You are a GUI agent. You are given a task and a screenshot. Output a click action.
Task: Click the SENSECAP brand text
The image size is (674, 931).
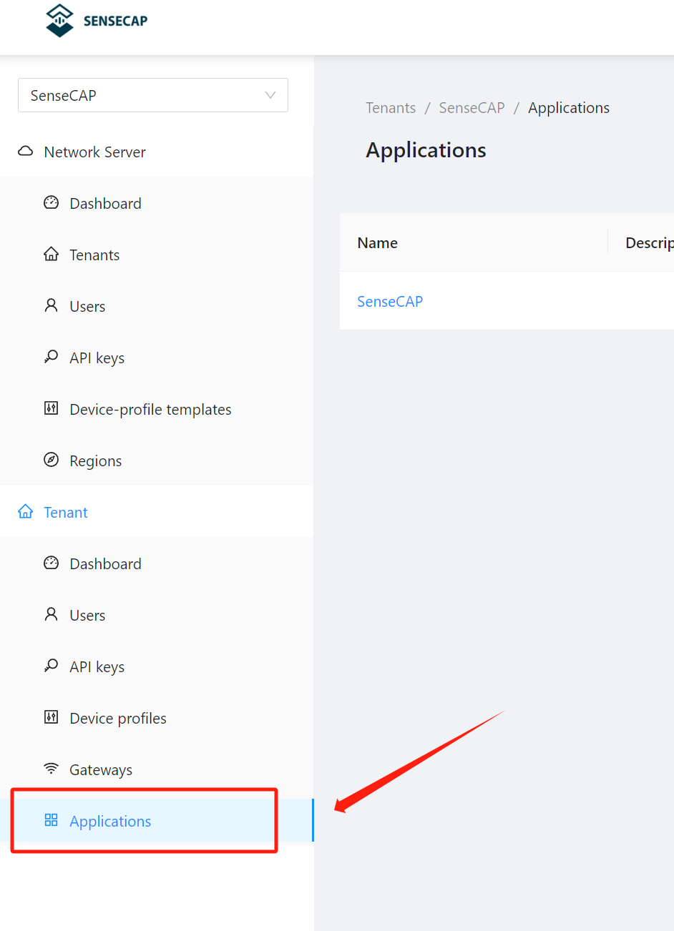pyautogui.click(x=115, y=21)
